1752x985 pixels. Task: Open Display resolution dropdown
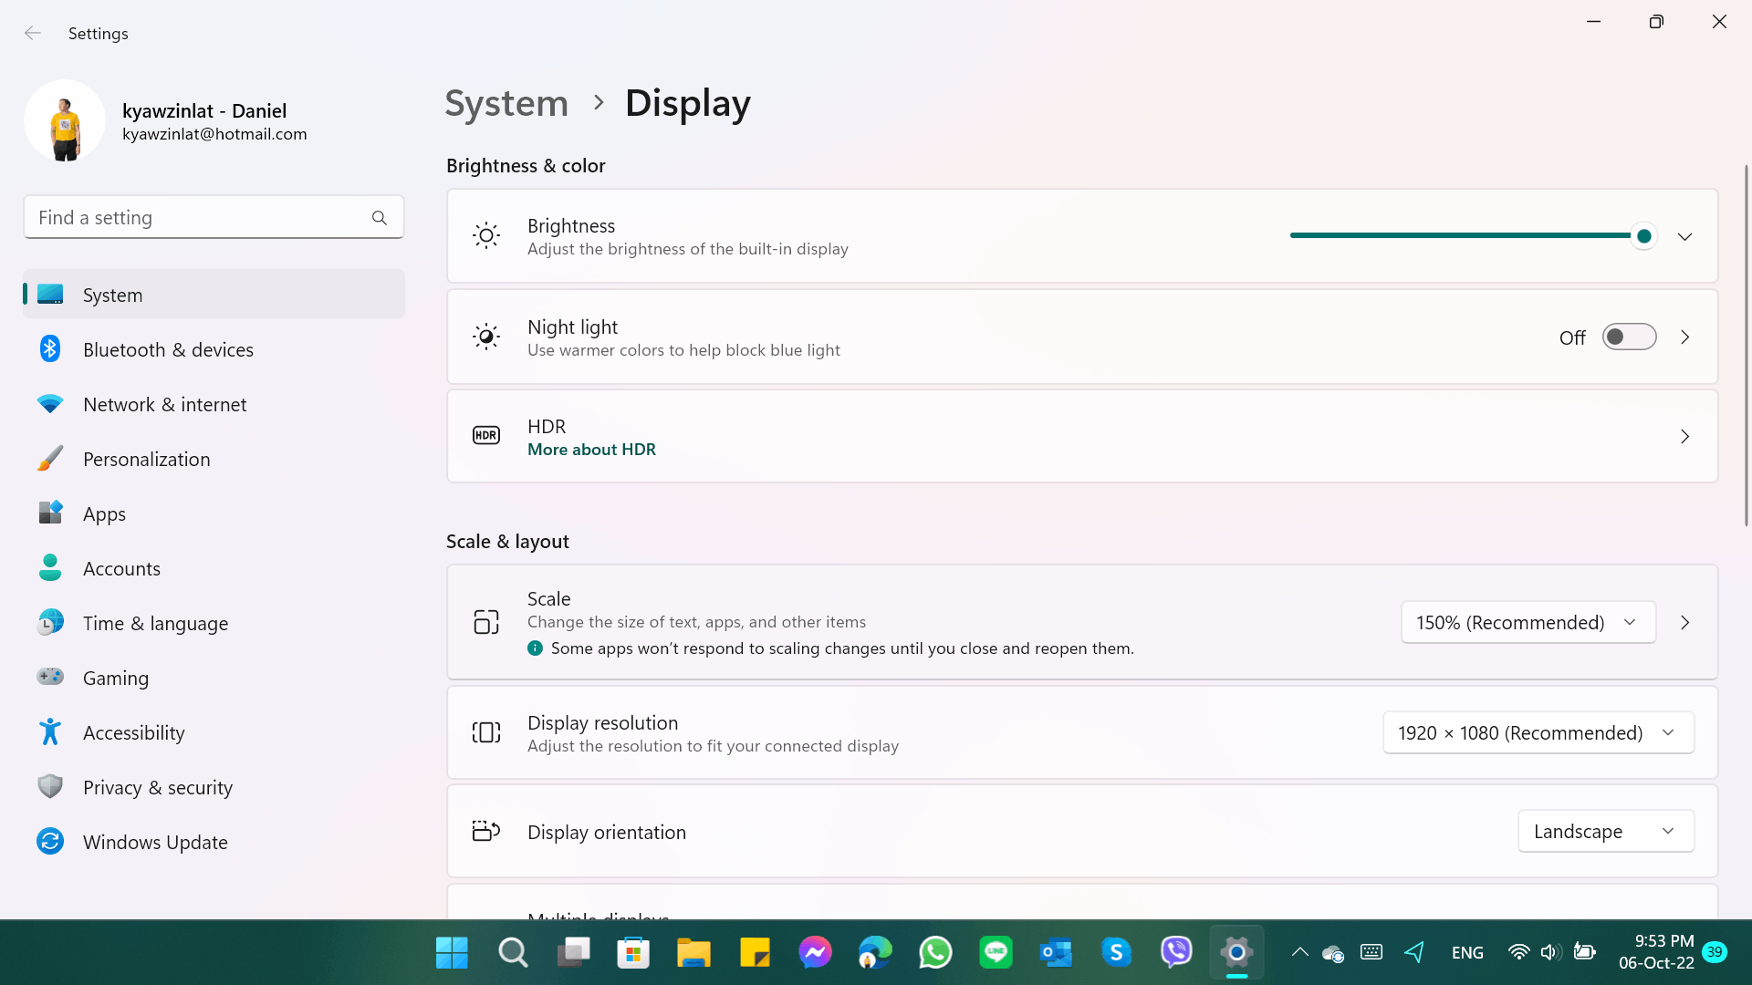coord(1538,731)
